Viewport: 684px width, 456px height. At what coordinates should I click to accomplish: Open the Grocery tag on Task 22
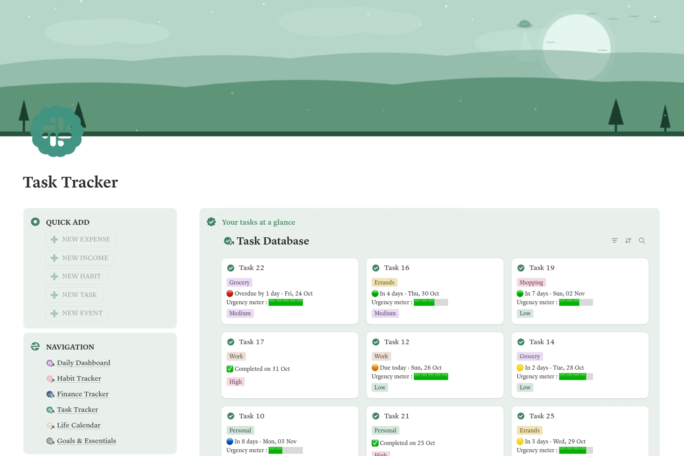(x=239, y=282)
